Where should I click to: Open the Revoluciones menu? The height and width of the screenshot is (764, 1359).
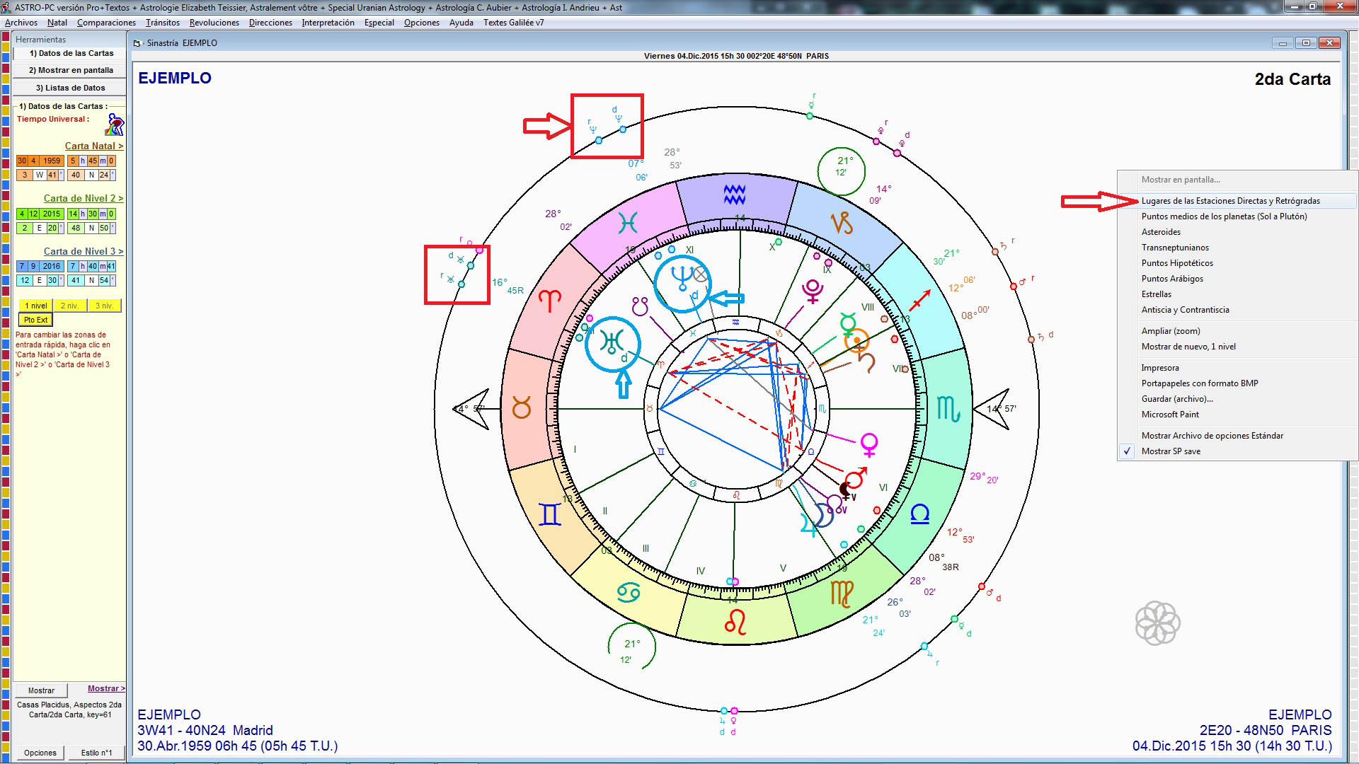(x=214, y=23)
